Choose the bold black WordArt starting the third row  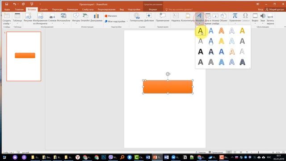201,52
